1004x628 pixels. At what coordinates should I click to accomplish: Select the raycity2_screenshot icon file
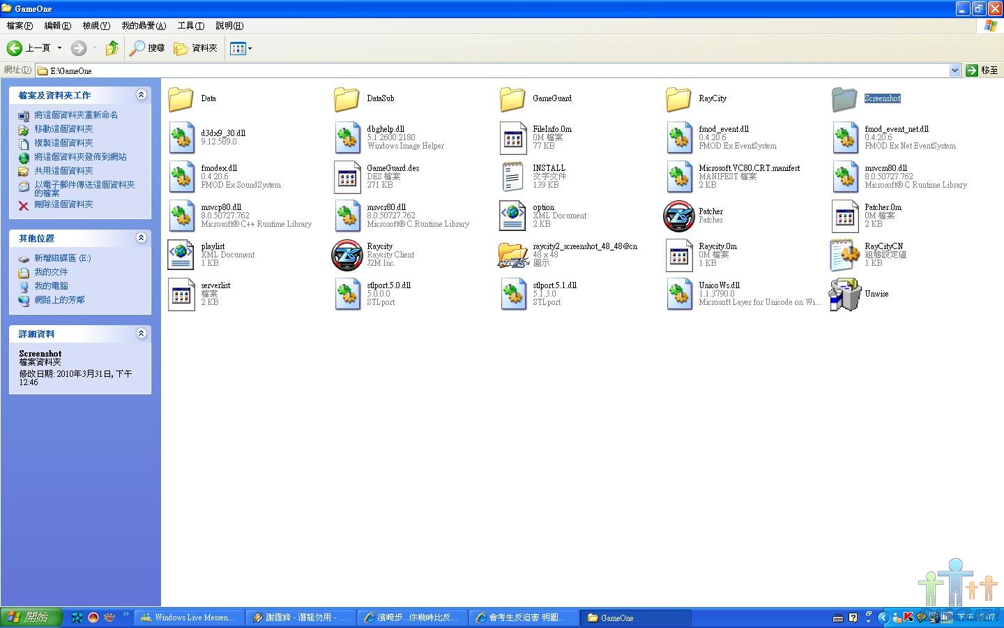(512, 255)
